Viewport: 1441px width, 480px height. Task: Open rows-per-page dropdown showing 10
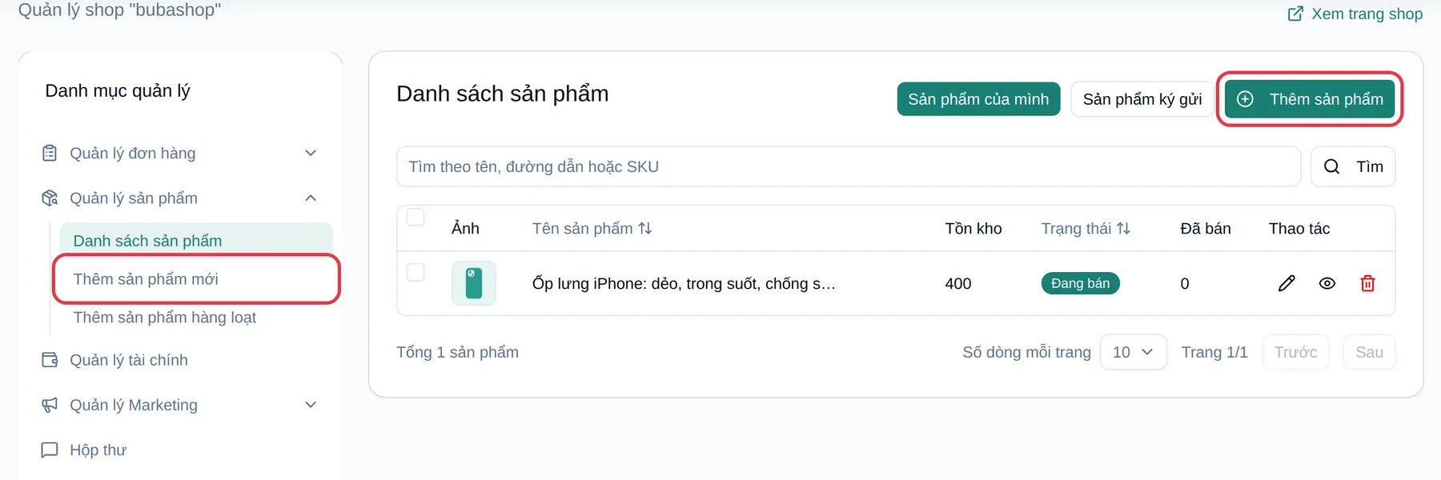click(1134, 352)
